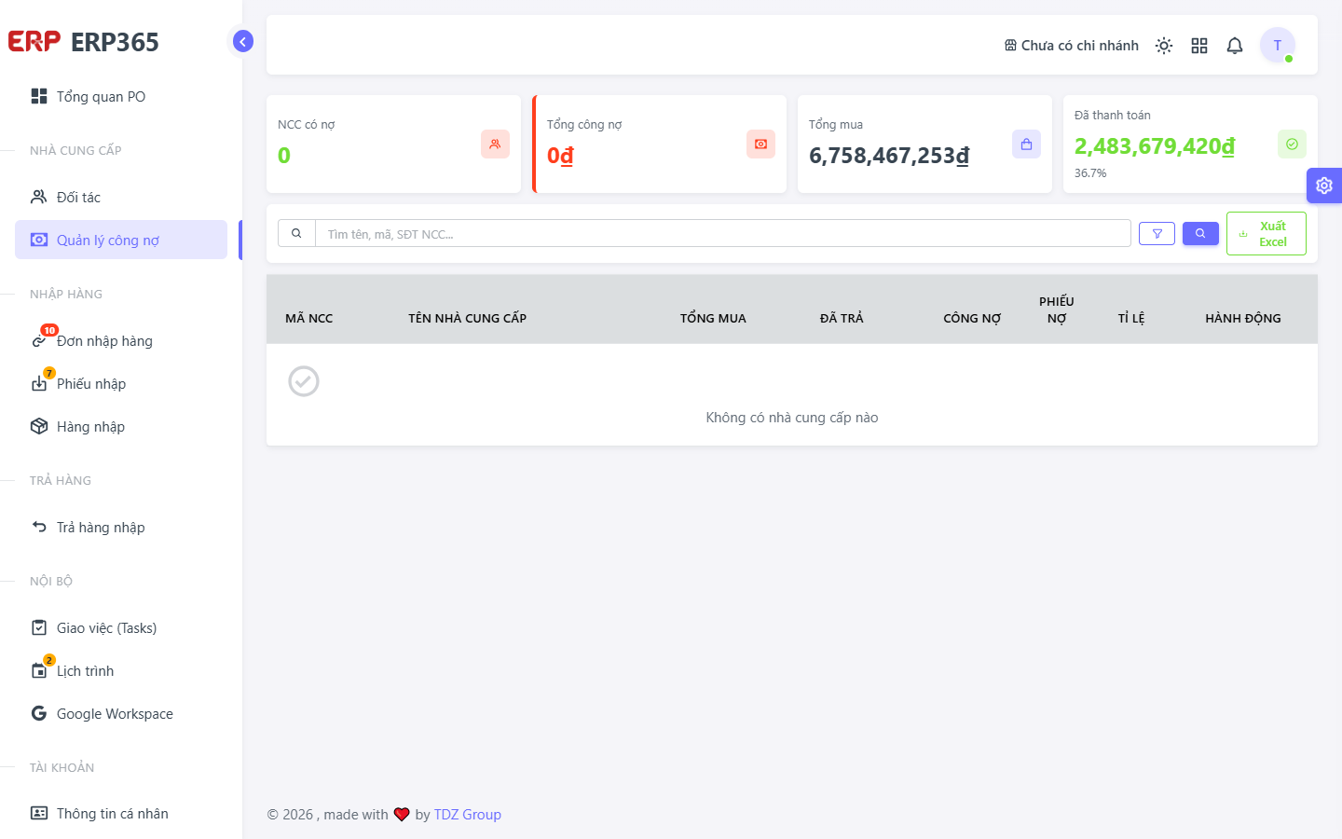
Task: Open settings gear panel on right edge
Action: pos(1324,186)
